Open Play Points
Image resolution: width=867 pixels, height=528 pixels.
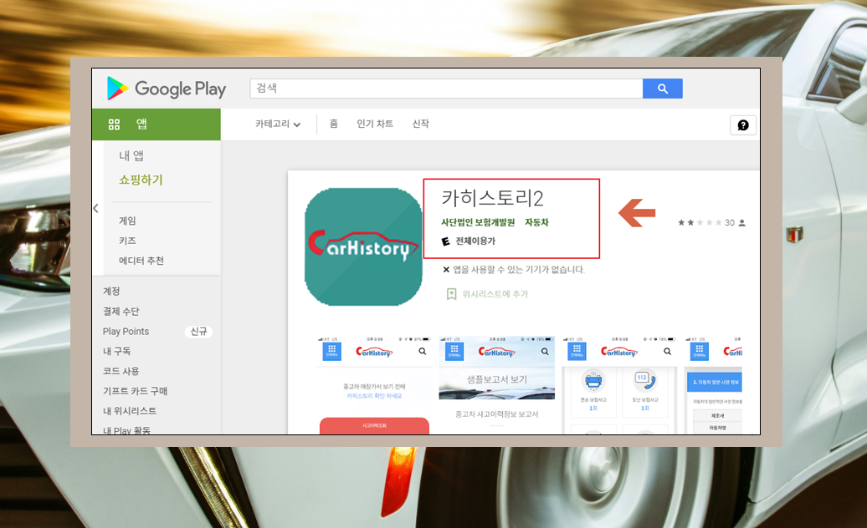tap(126, 331)
